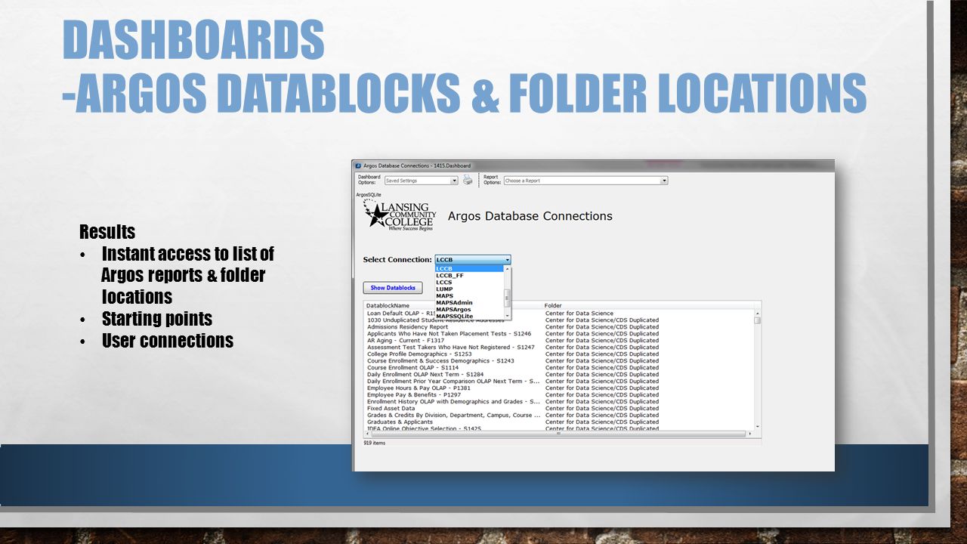Click the datablock table vertical scrollbar thumb
This screenshot has width=967, height=544.
(758, 320)
